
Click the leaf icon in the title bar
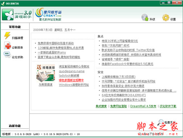pyautogui.click(x=3, y=3)
